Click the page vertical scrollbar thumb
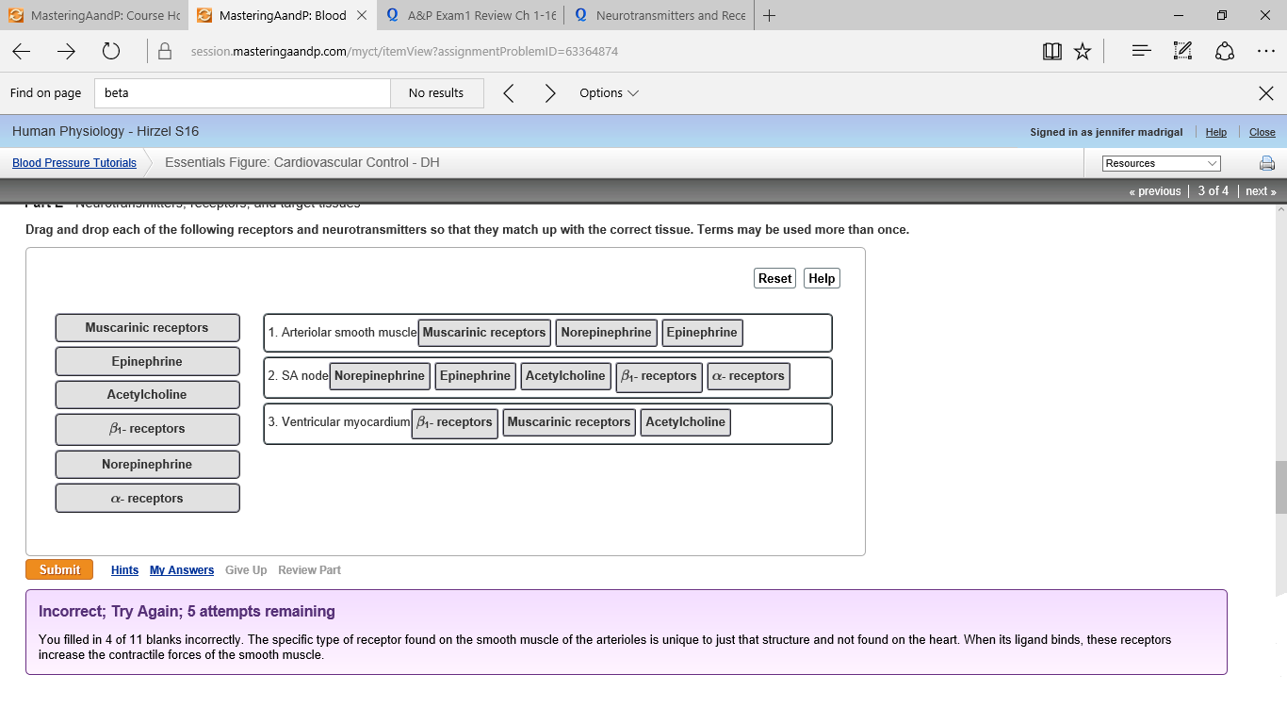This screenshot has width=1287, height=724. click(x=1280, y=486)
